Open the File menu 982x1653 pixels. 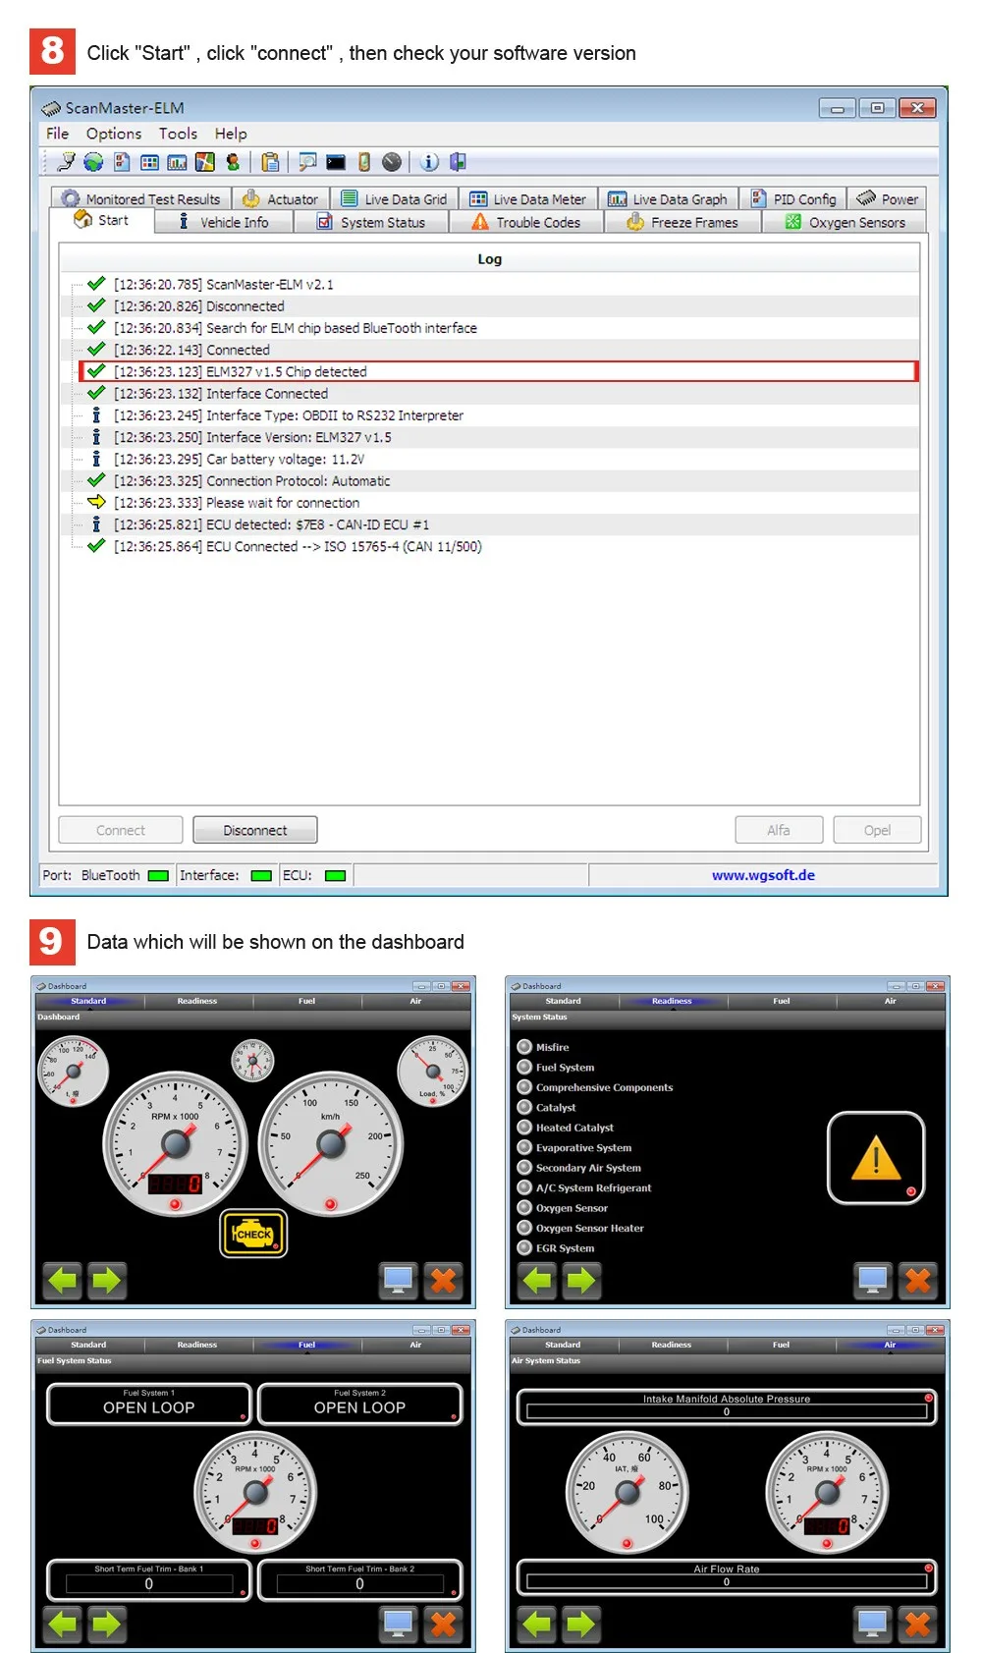click(x=58, y=134)
